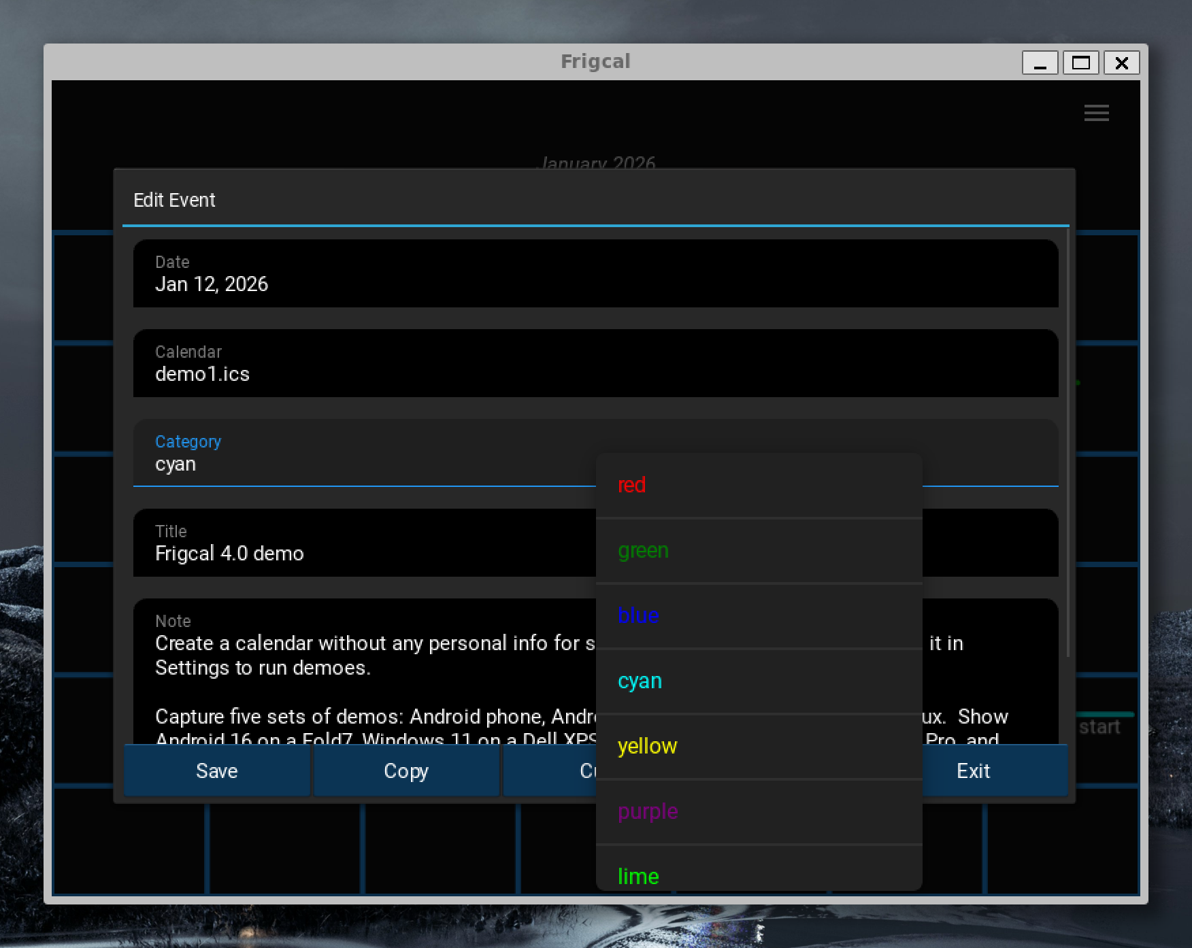Minimize the Frigcal window
This screenshot has height=948, width=1192.
click(1040, 63)
